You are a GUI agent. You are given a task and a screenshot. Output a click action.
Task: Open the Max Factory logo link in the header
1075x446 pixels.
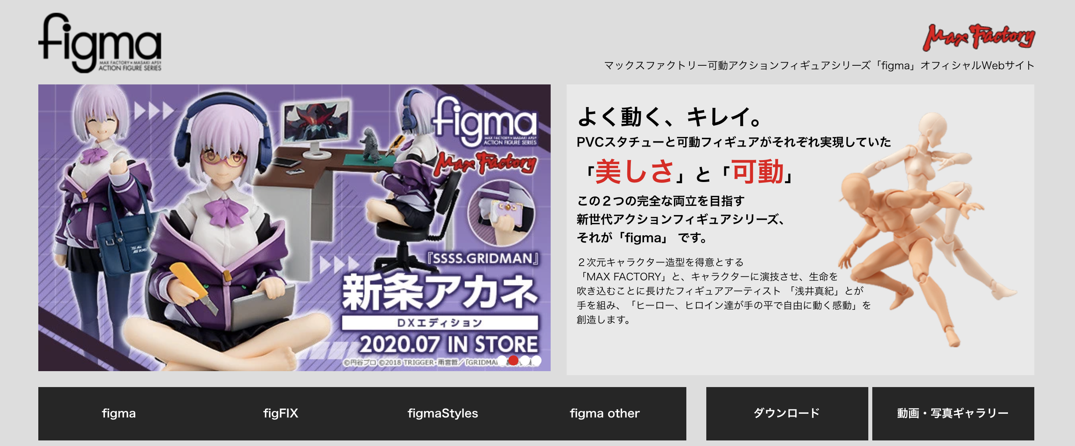pyautogui.click(x=978, y=37)
